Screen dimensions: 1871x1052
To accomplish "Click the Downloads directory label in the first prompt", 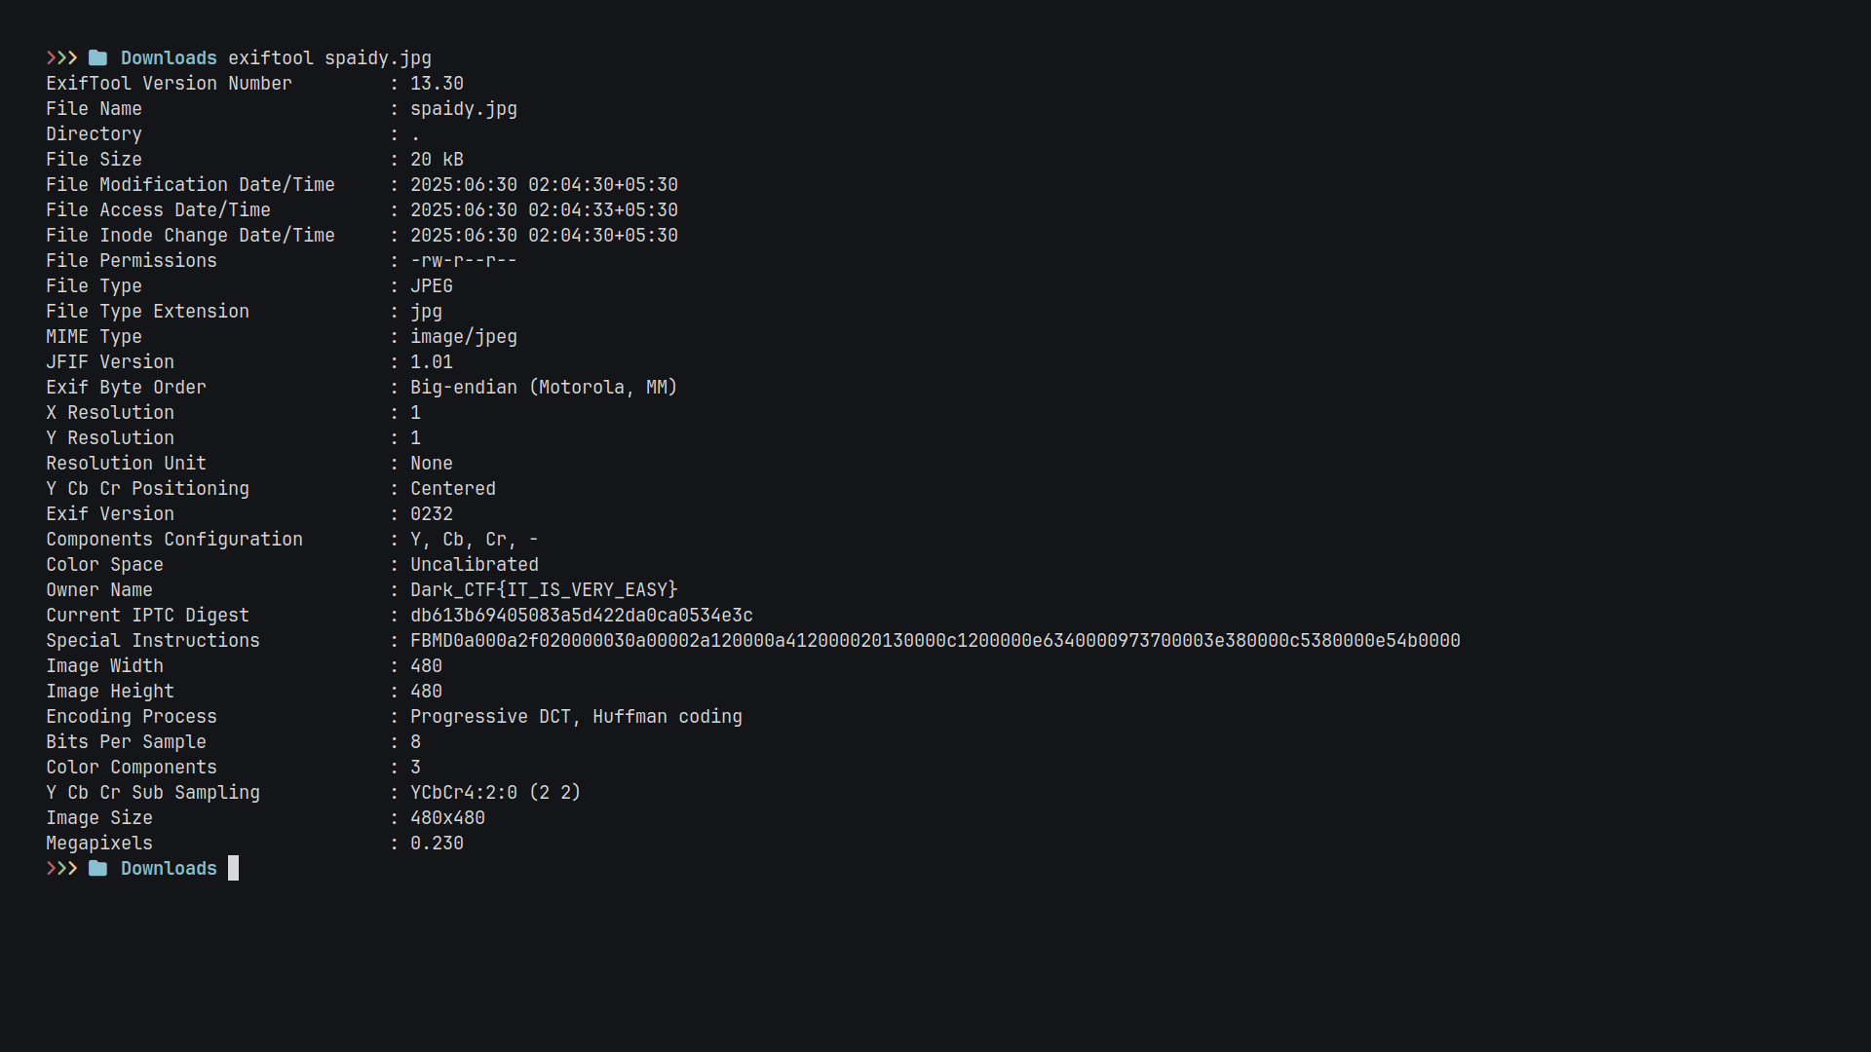I will point(169,58).
